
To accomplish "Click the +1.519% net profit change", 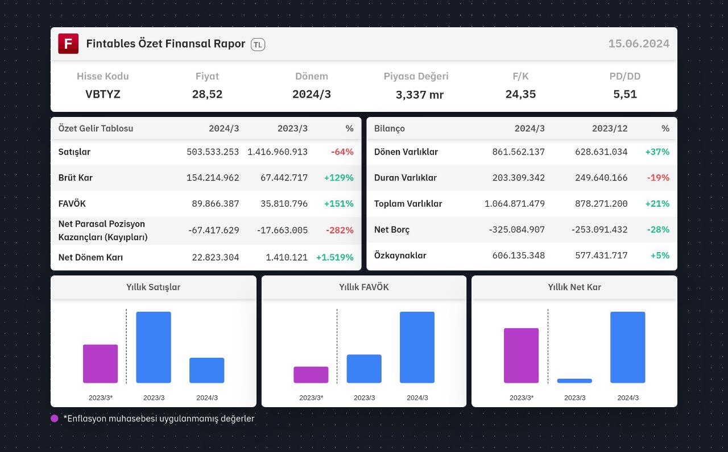I will tap(335, 258).
